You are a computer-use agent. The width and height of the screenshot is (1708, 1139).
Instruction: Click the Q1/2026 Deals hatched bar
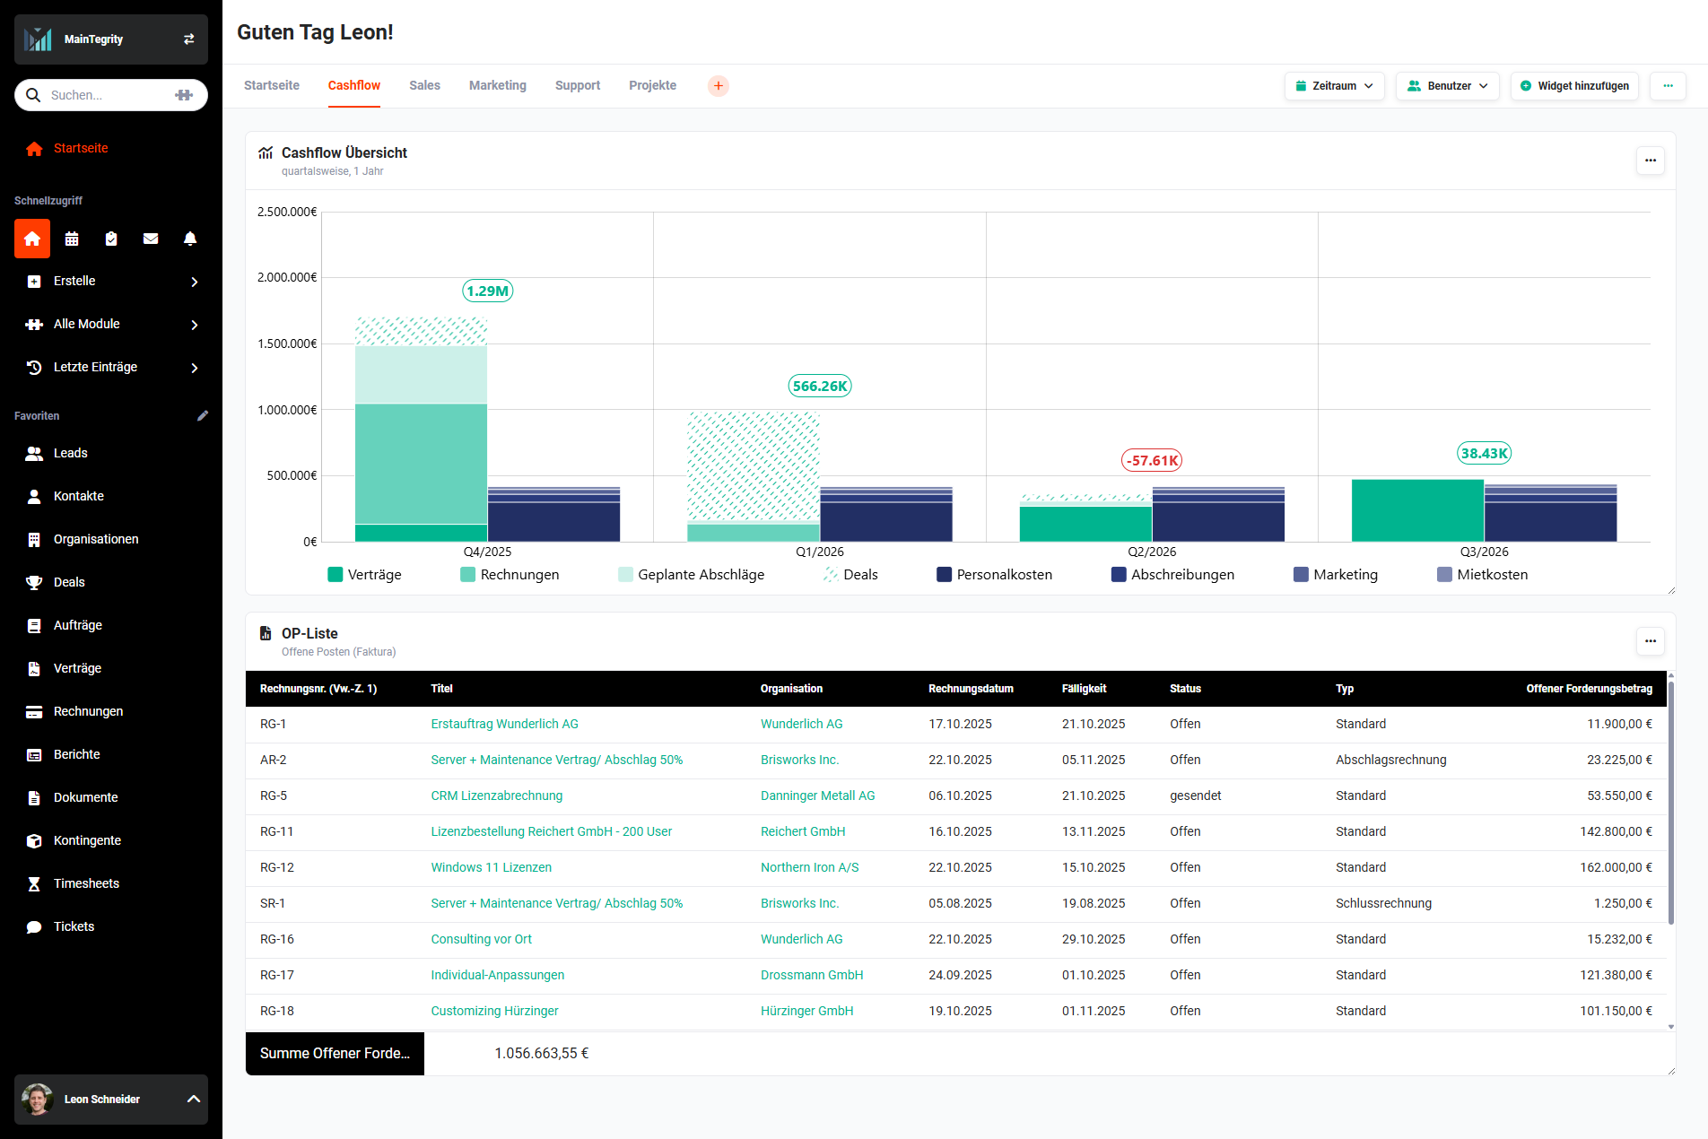point(754,466)
